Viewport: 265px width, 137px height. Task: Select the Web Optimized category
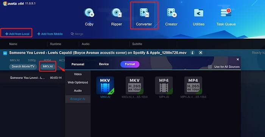point(78,83)
